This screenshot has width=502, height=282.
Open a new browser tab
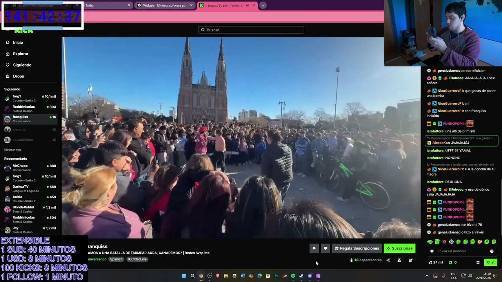[x=263, y=5]
